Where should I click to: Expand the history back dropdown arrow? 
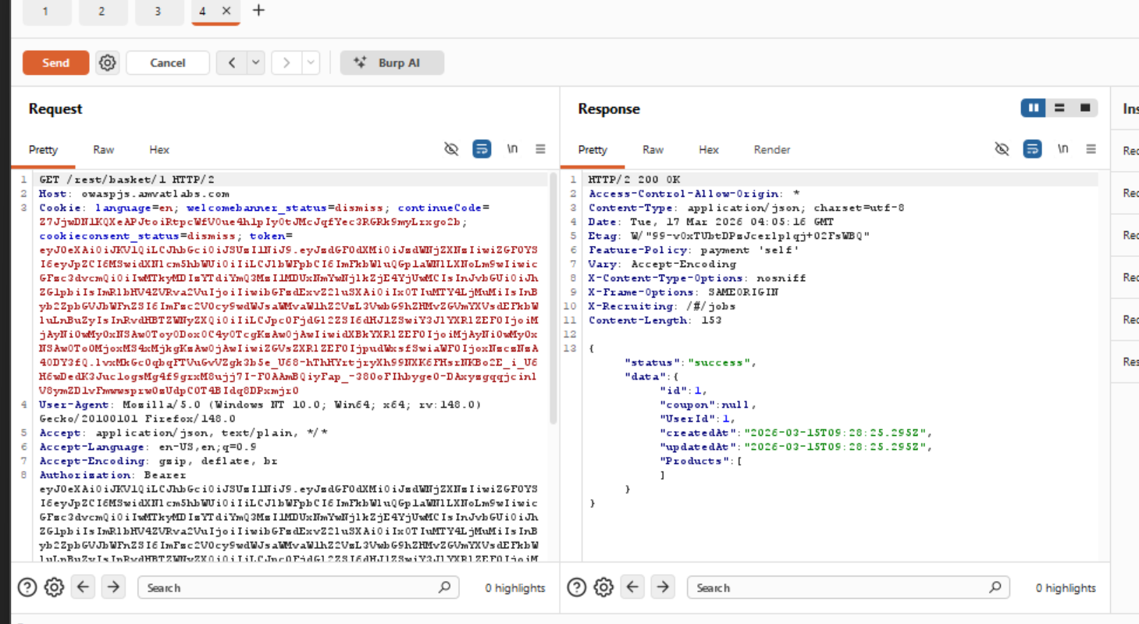(x=256, y=62)
